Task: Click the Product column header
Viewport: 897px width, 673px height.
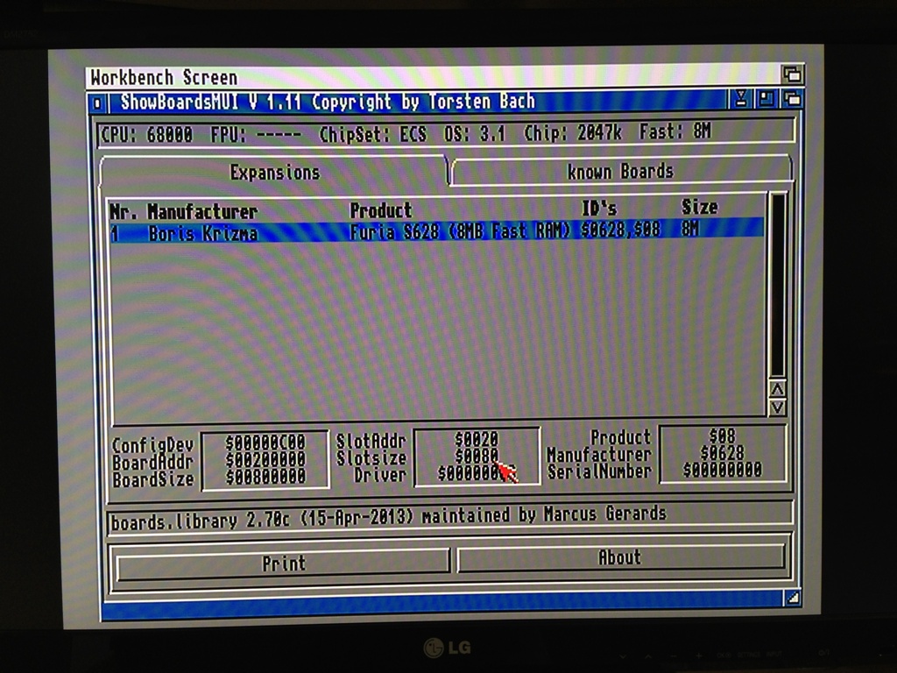Action: coord(380,210)
